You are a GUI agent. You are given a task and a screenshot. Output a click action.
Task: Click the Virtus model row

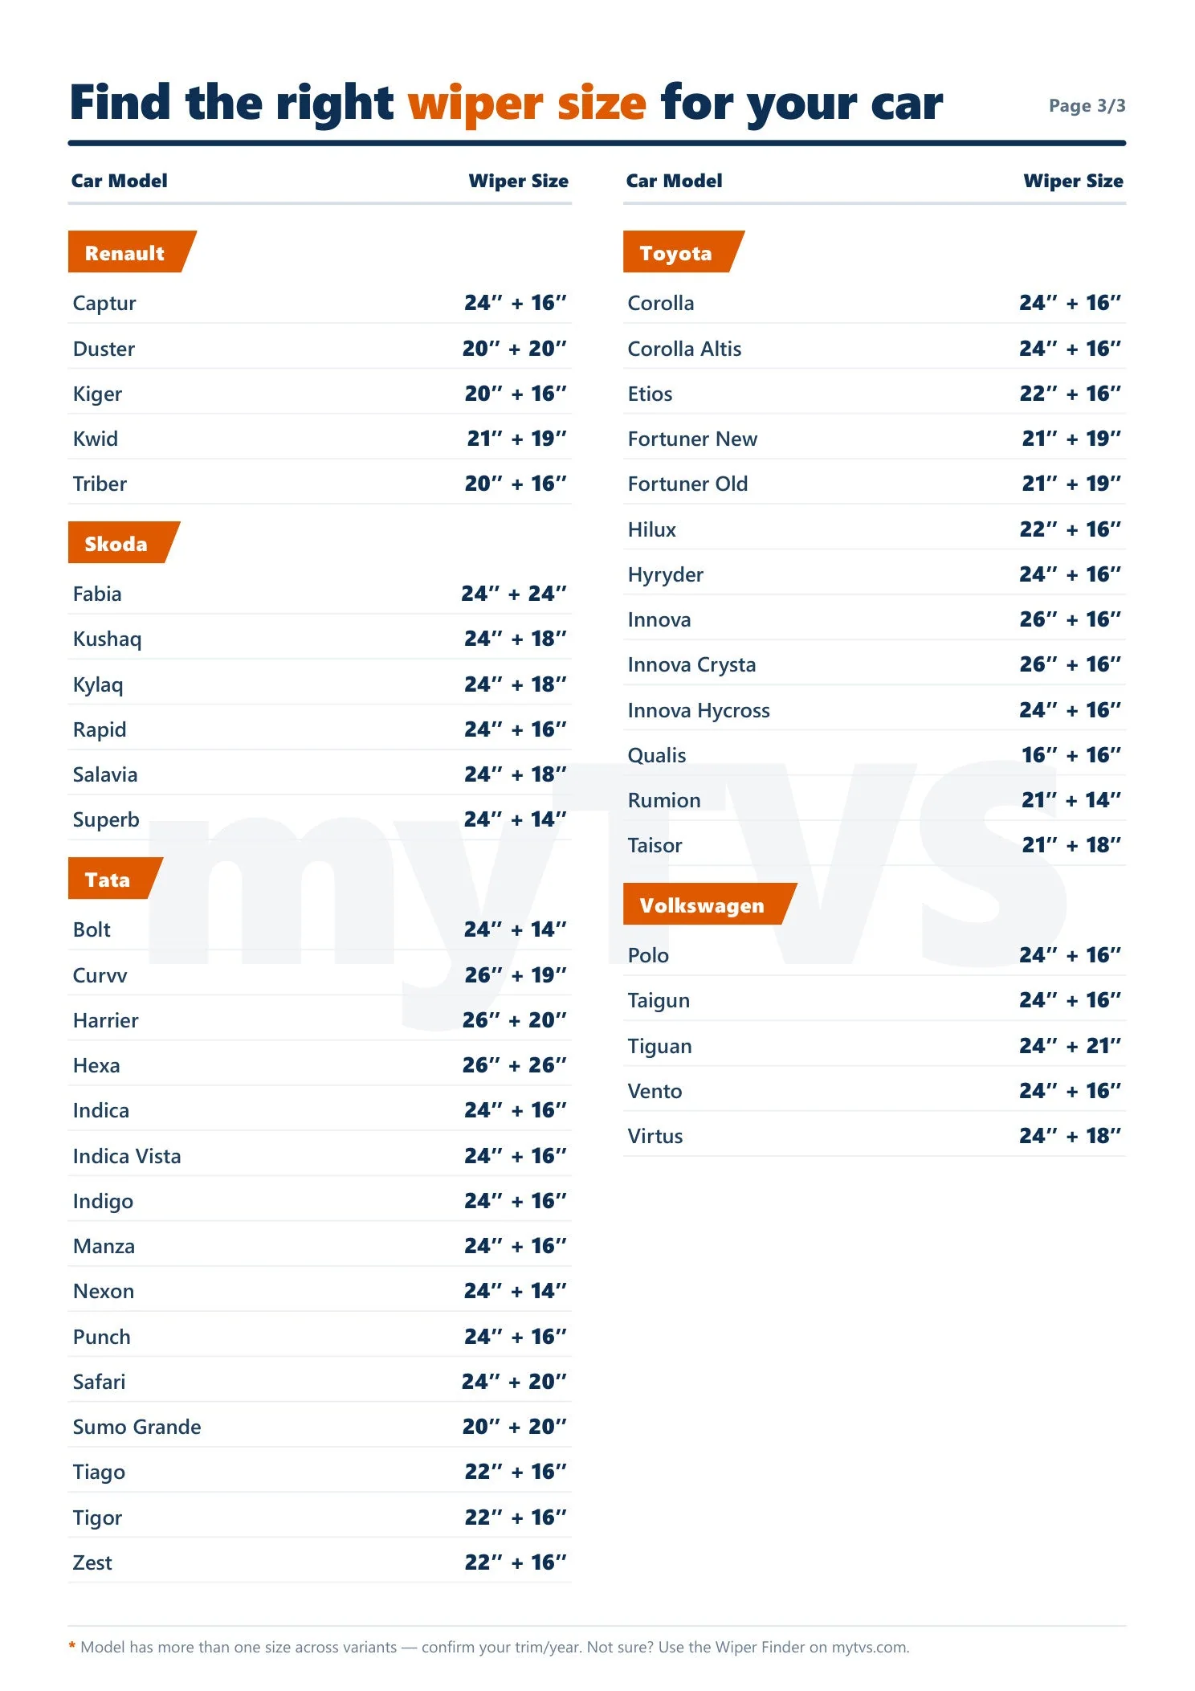(x=875, y=1135)
